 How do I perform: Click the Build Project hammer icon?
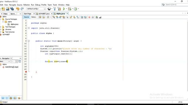pos(55,9)
